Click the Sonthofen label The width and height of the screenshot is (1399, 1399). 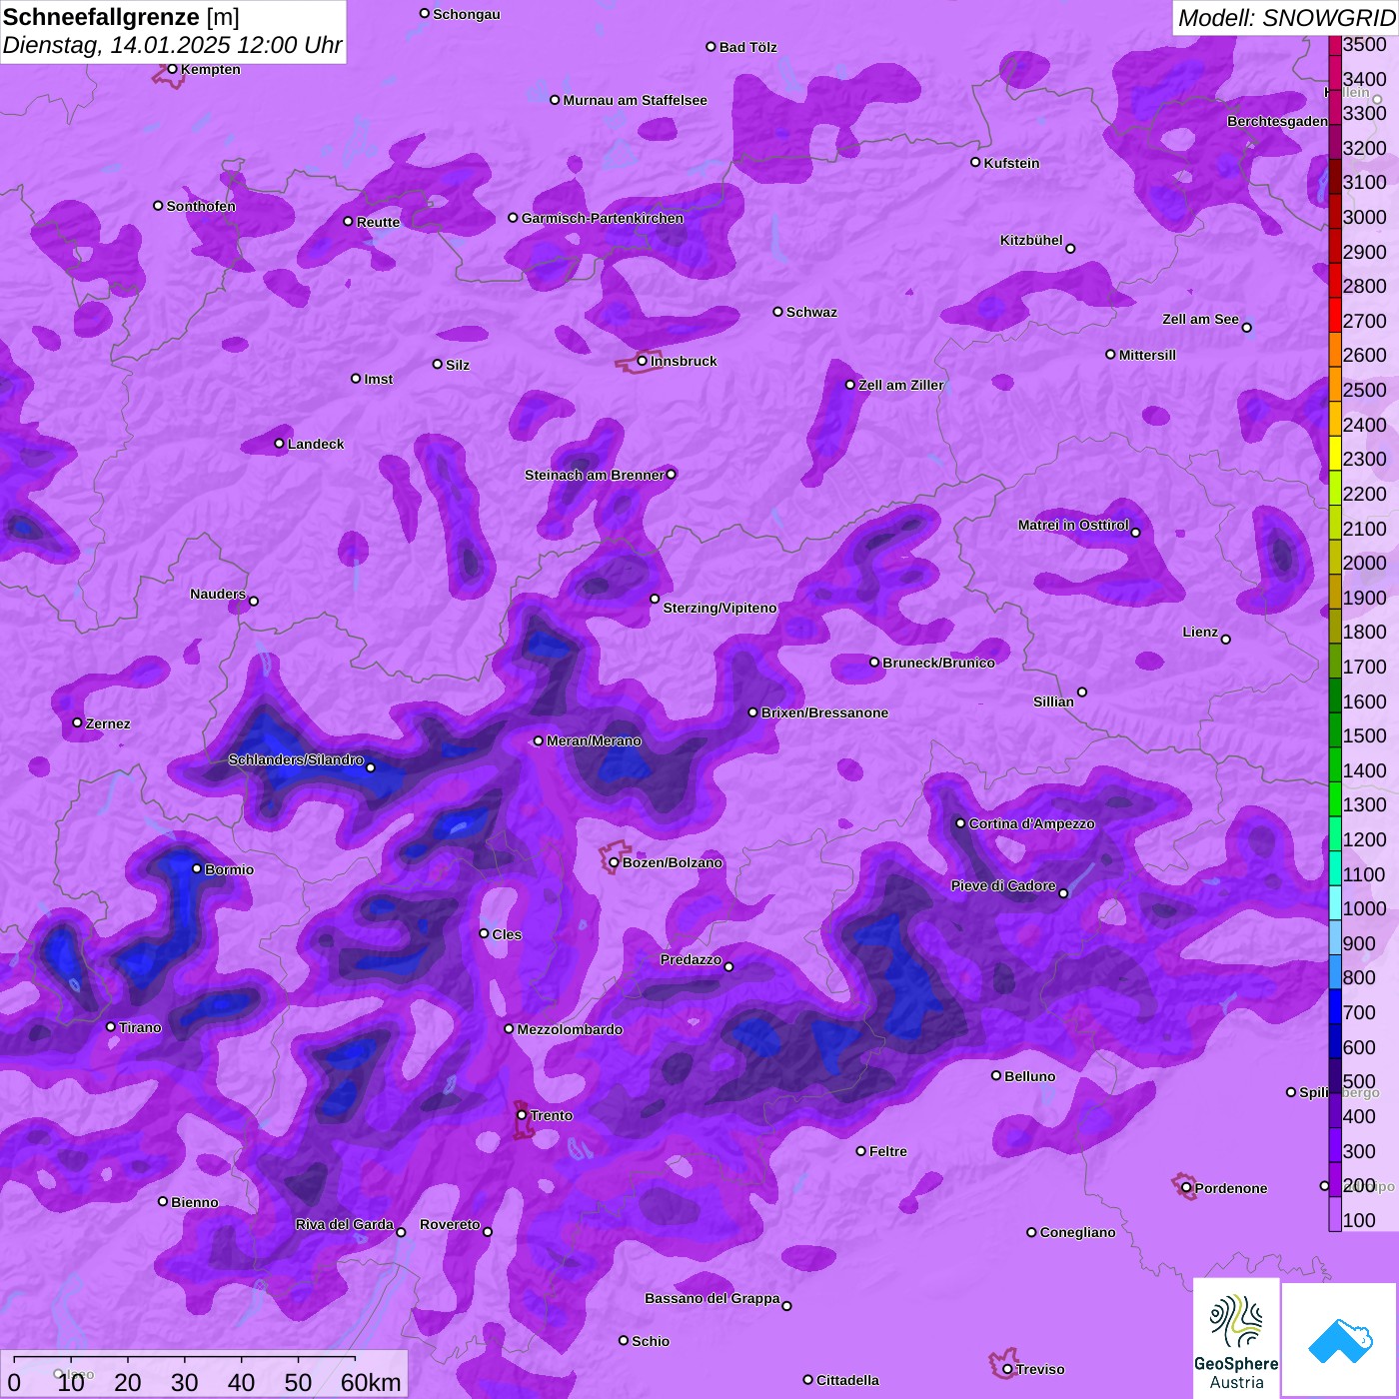(201, 206)
